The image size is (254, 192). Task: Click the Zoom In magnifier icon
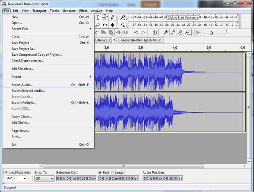(x=166, y=32)
